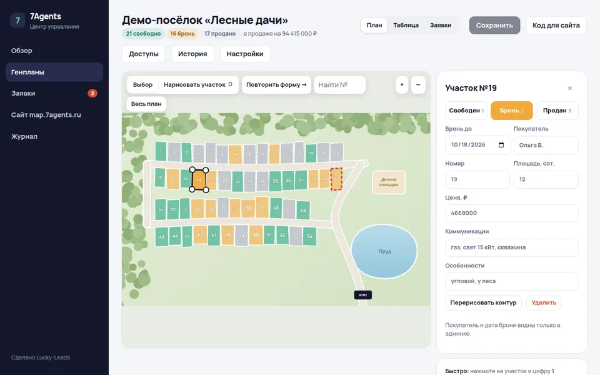Set plot status to Продан
The height and width of the screenshot is (375, 600).
[x=557, y=111]
